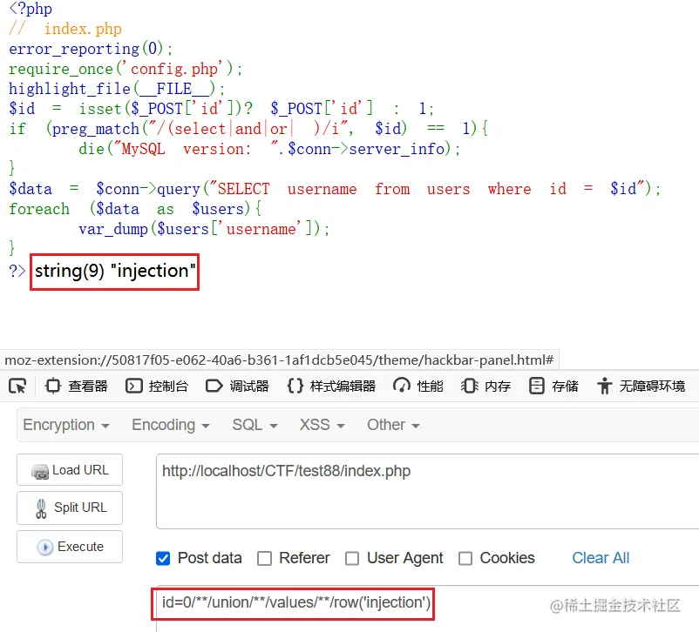The width and height of the screenshot is (699, 632).
Task: Click the Inspector tab icon
Action: tap(53, 386)
